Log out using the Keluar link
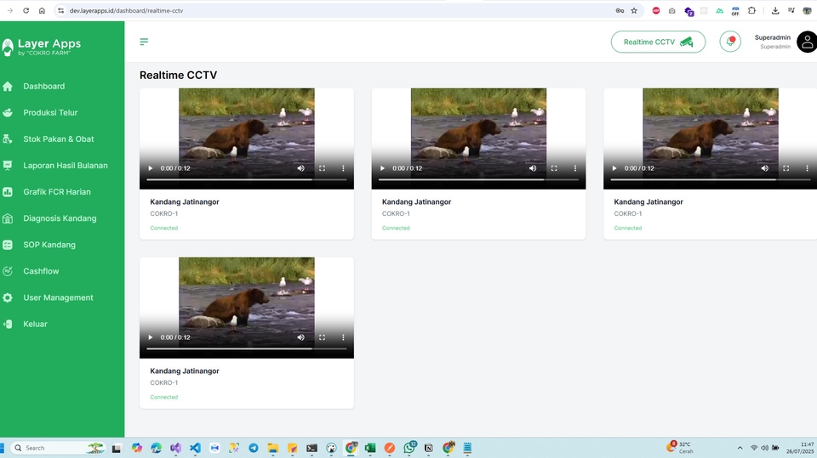 tap(35, 324)
